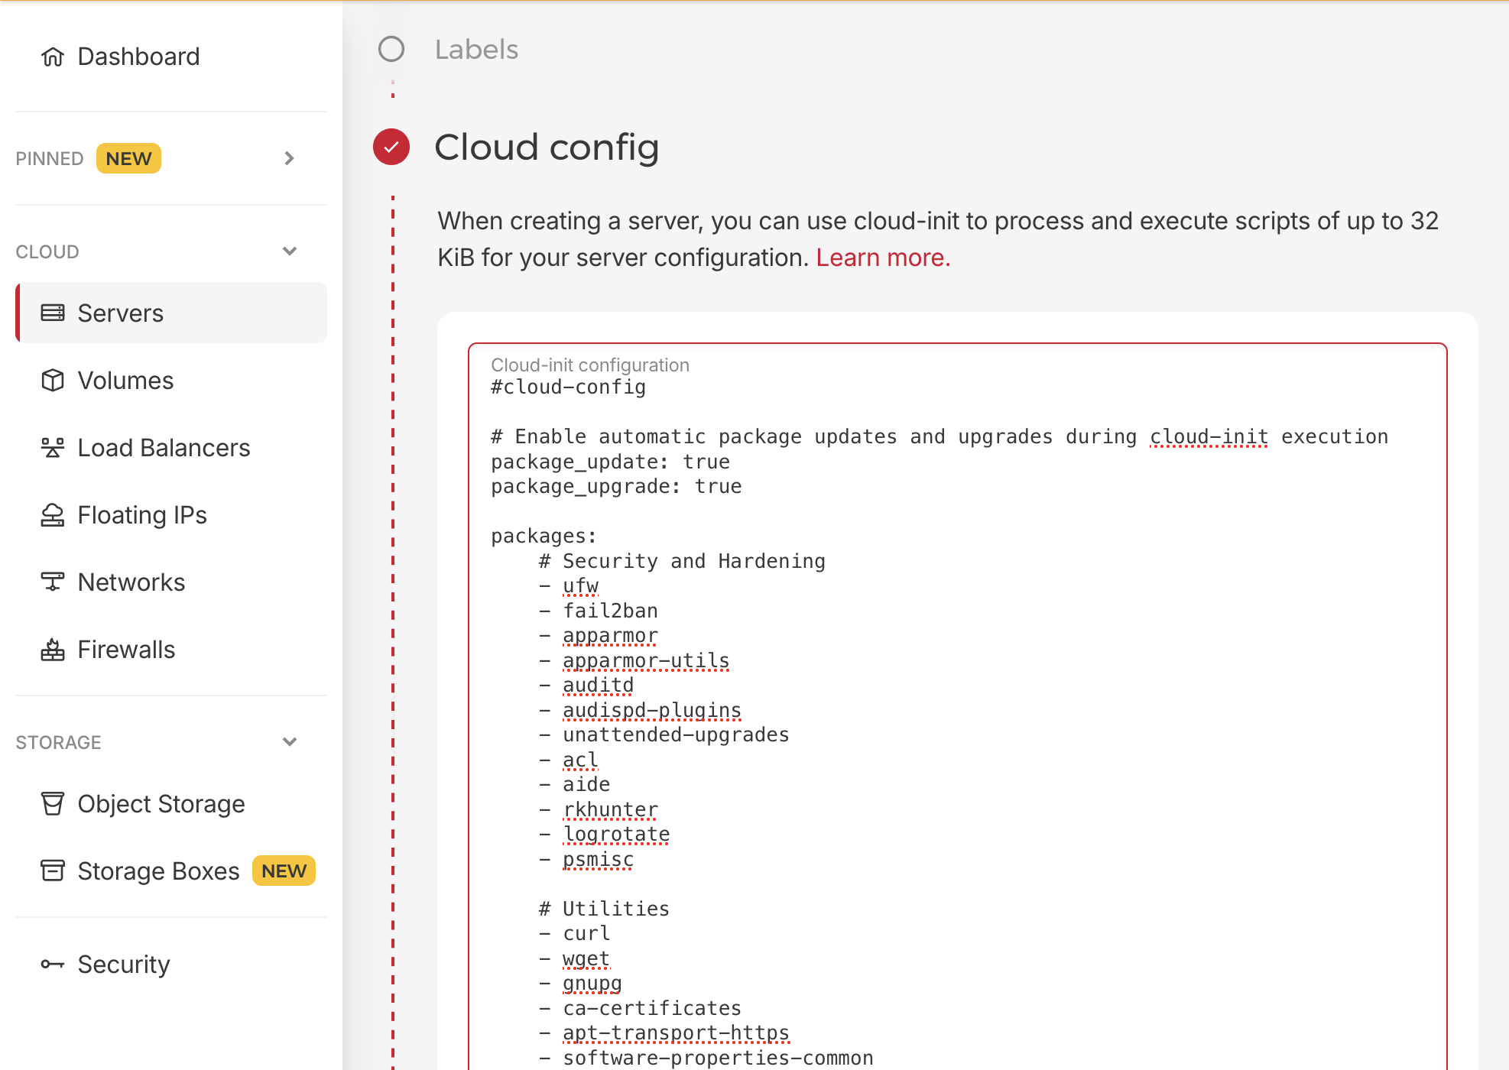
Task: Open the Learn more link
Action: 883,258
